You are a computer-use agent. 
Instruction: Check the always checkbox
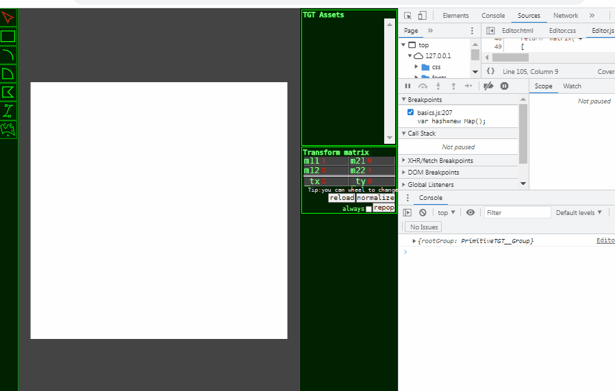pos(368,209)
